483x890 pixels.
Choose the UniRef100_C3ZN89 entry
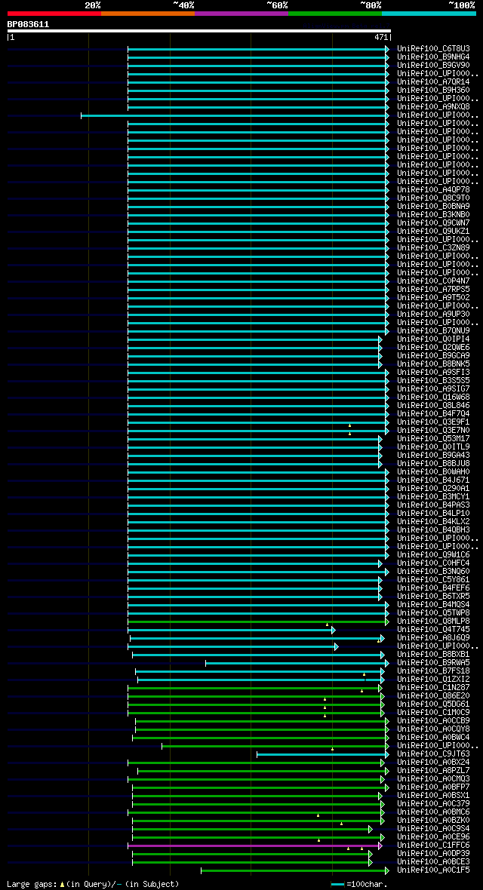tap(433, 248)
